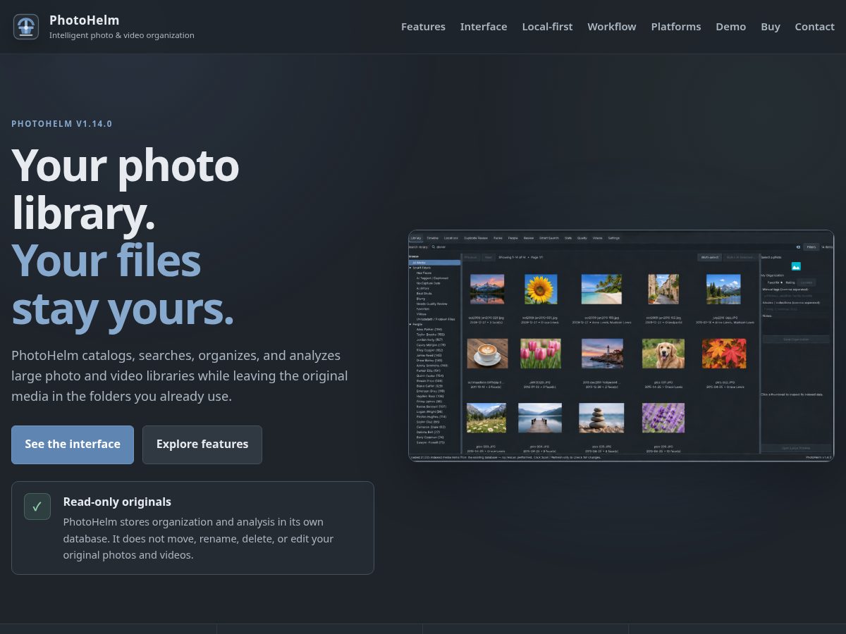Go to the Interface section link
This screenshot has width=846, height=634.
pyautogui.click(x=484, y=27)
